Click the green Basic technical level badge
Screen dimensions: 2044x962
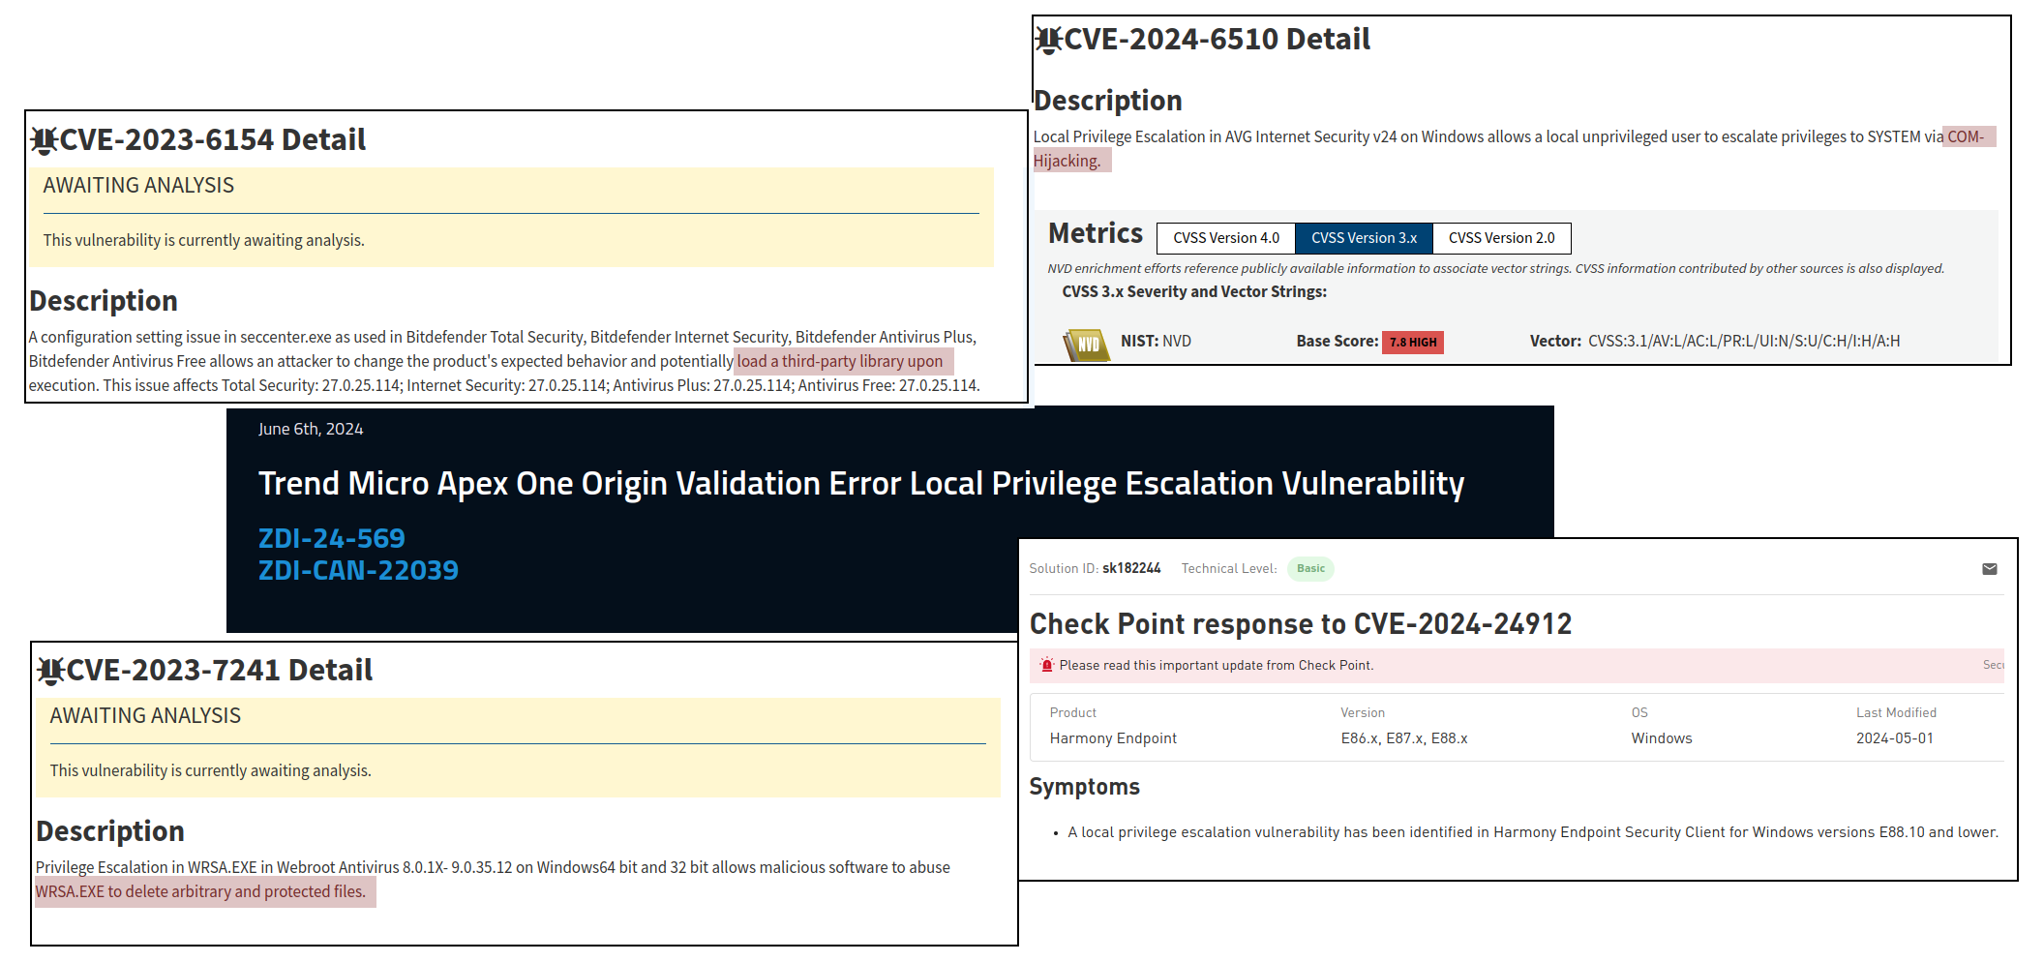click(1310, 569)
